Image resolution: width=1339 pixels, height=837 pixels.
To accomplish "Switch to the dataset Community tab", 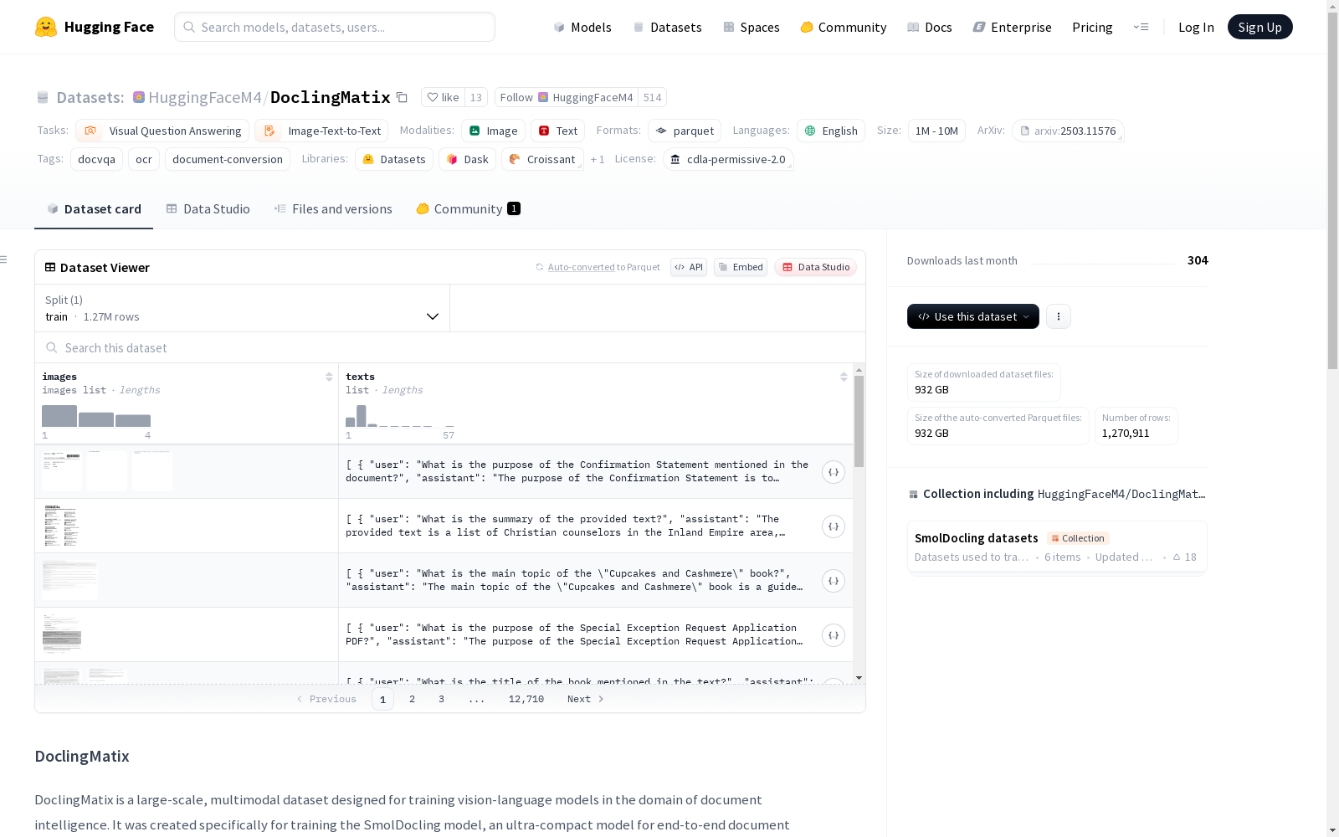I will point(468,209).
